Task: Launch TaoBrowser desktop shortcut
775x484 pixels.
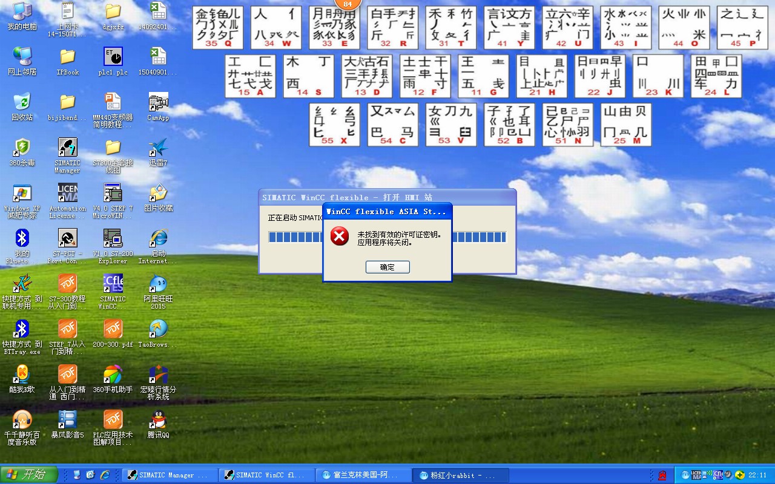Action: click(158, 334)
